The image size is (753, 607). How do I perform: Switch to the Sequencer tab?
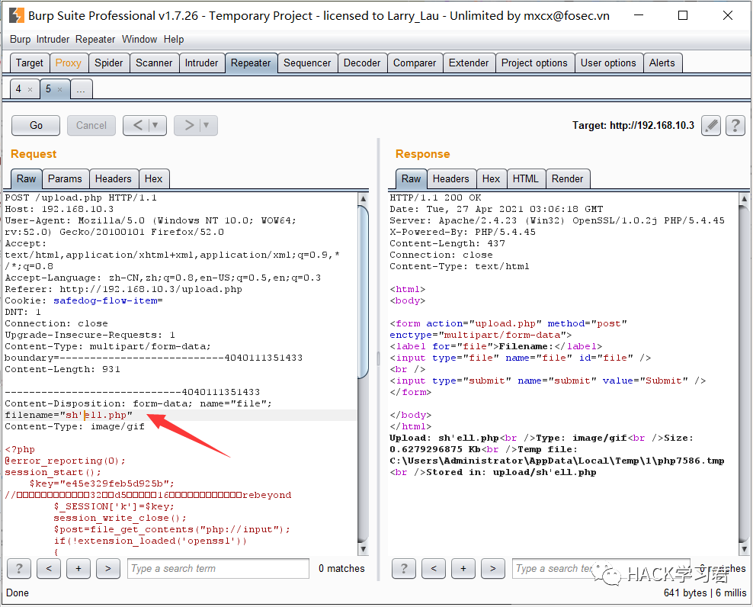[307, 63]
